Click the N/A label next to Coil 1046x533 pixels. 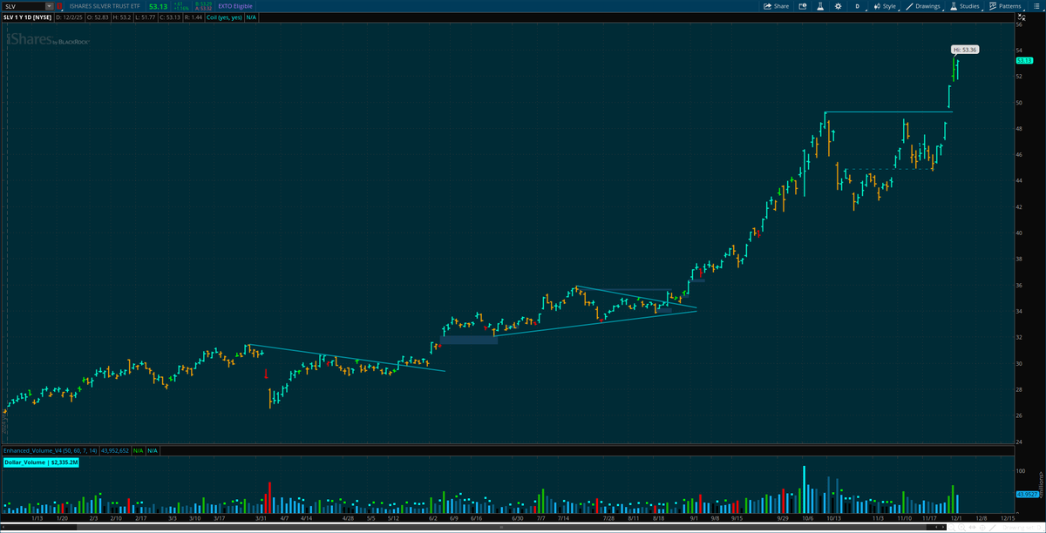251,17
